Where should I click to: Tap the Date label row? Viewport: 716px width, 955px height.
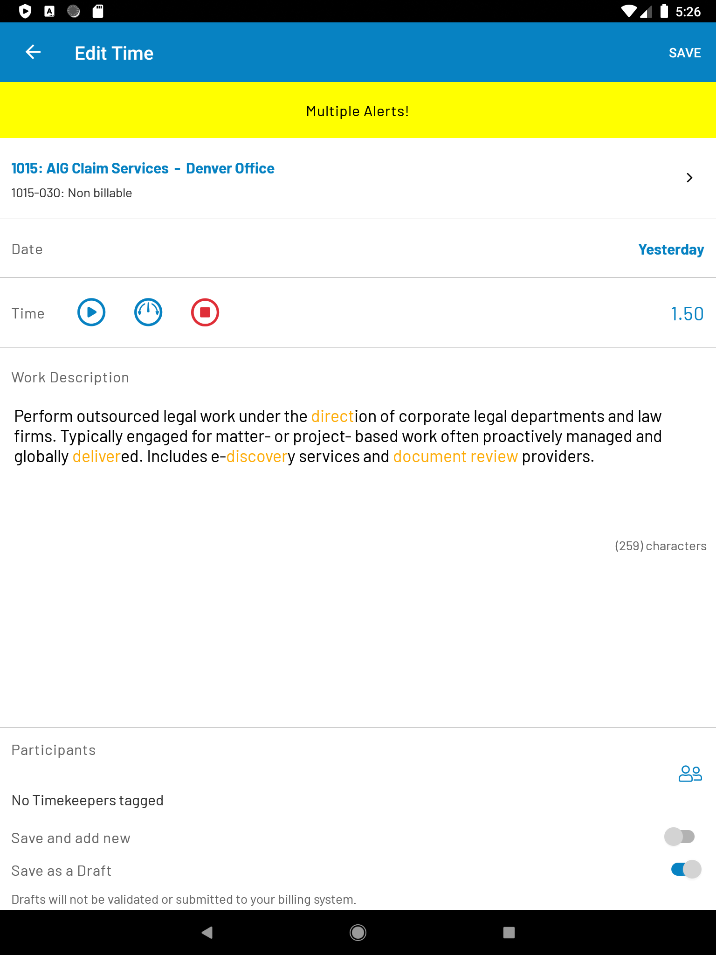(x=358, y=249)
